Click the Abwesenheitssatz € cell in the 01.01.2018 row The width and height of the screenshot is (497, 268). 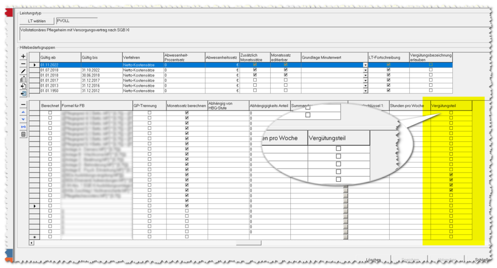tap(222, 75)
